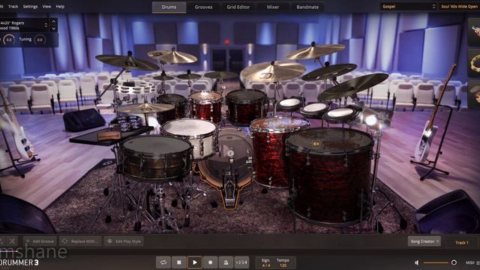Click the Add Groove button

tap(40, 241)
